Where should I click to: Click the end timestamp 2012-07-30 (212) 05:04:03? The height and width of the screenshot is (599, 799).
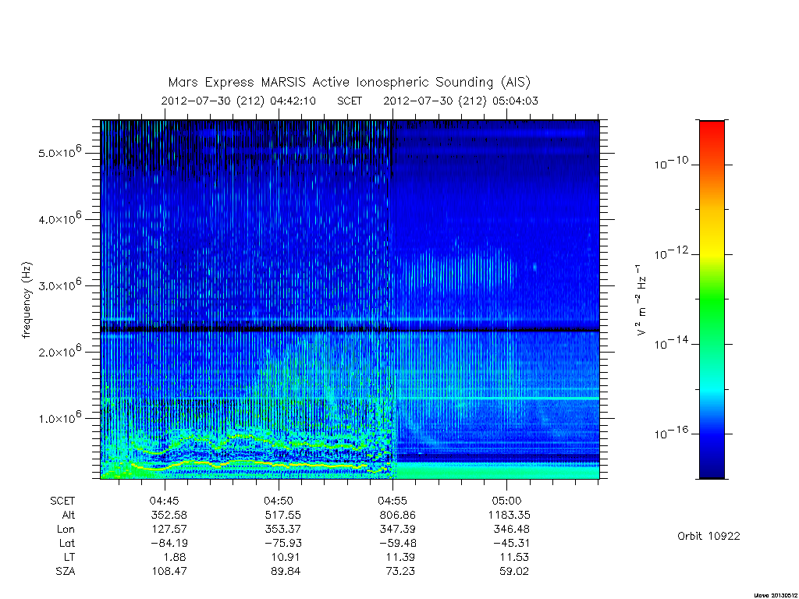point(460,101)
